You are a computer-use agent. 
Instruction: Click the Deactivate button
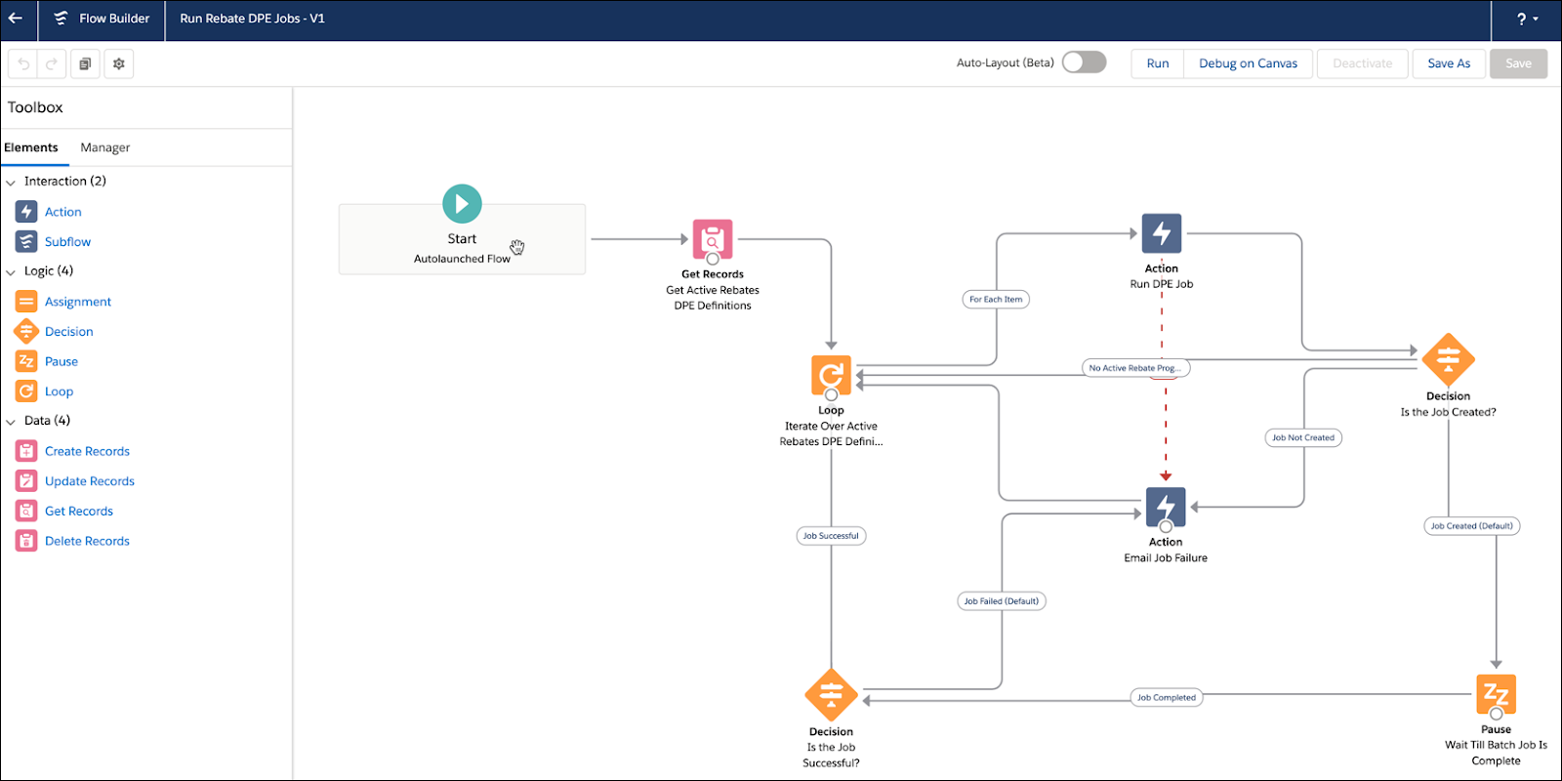pos(1363,63)
